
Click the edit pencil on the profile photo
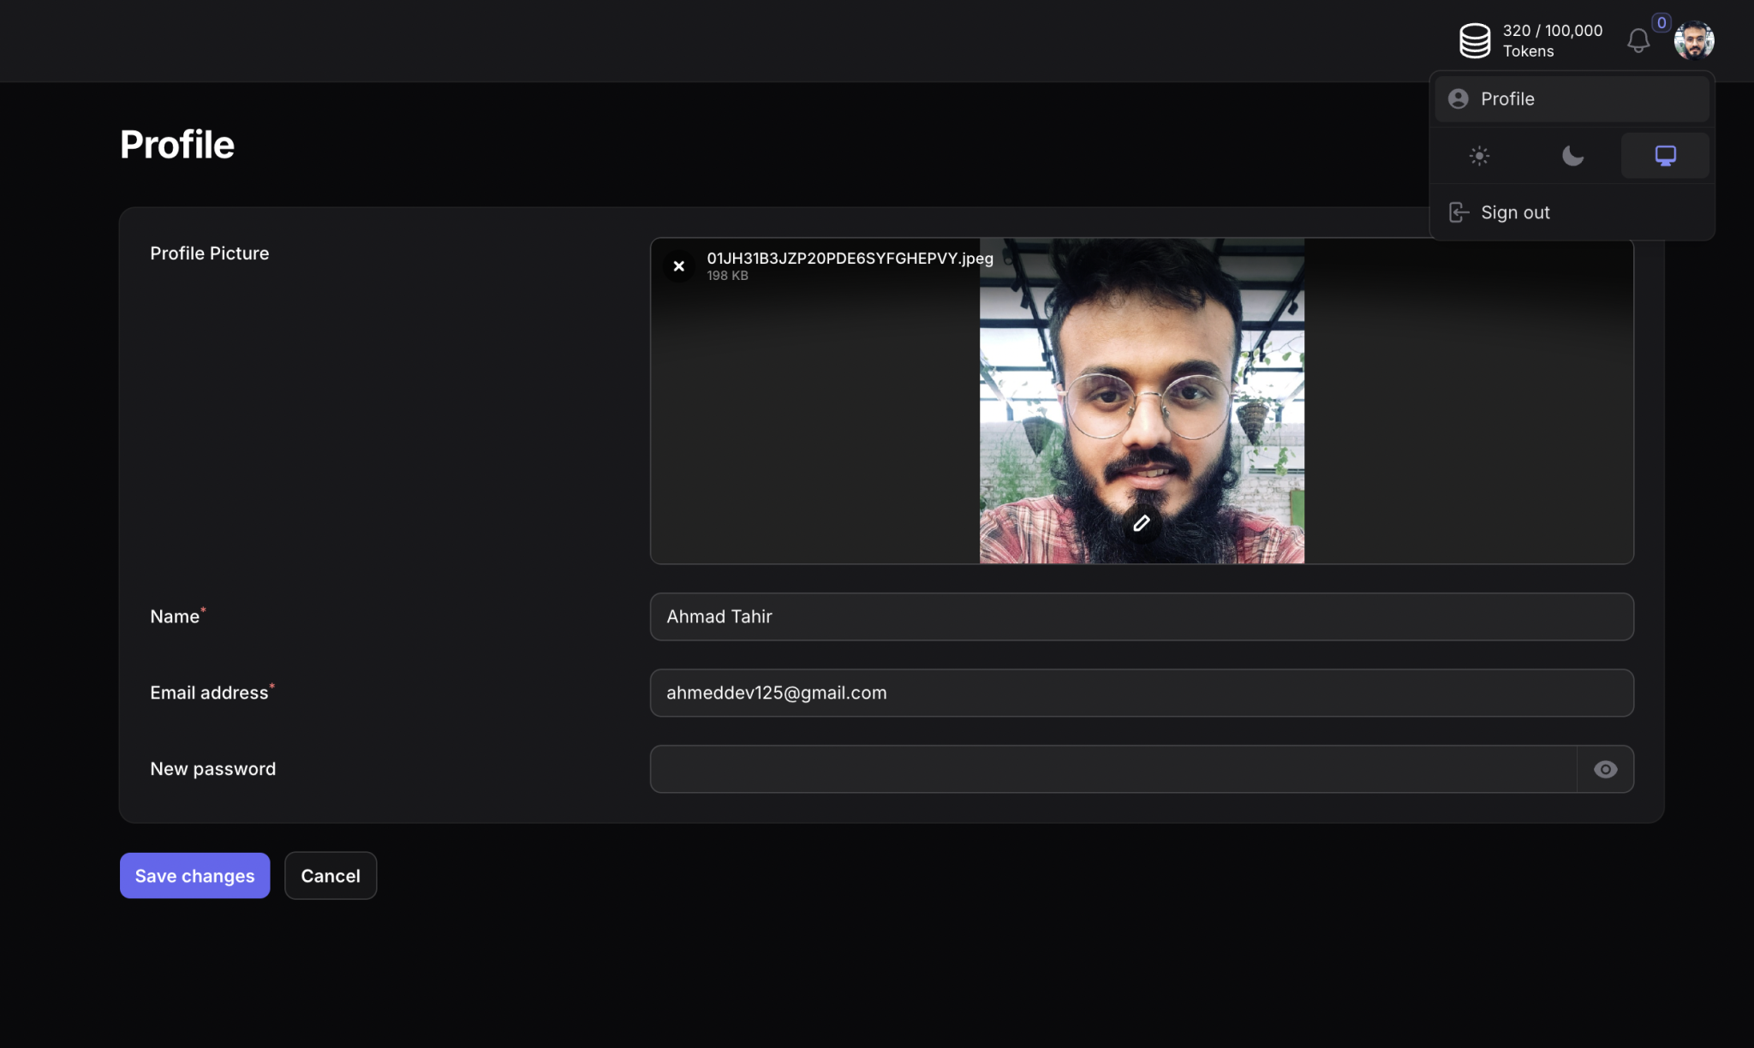point(1140,522)
